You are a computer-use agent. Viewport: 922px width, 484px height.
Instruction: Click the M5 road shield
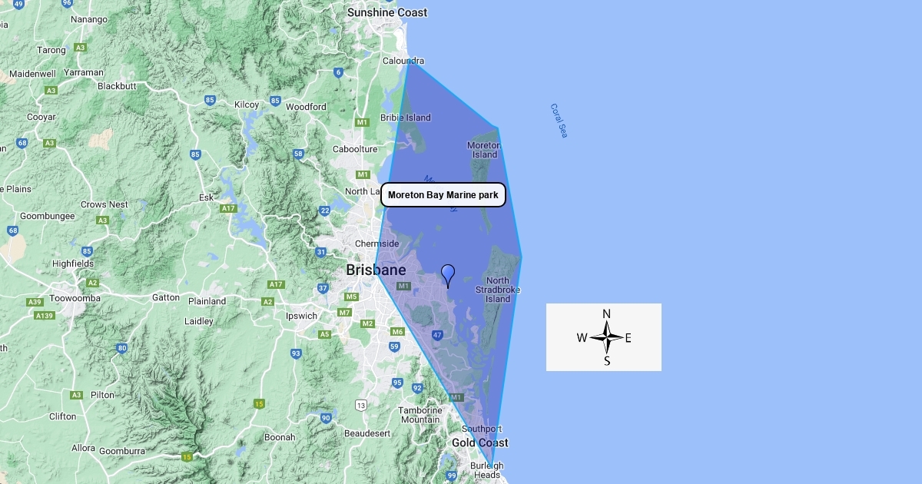tap(351, 297)
